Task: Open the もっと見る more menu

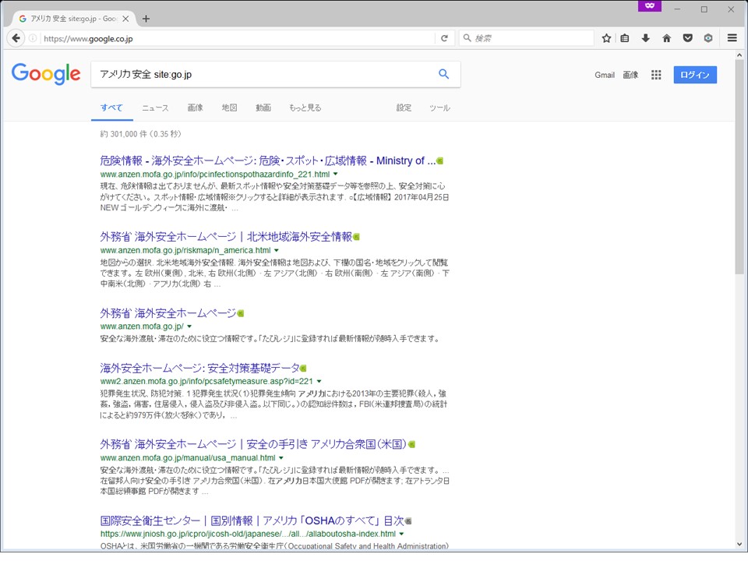Action: [305, 108]
